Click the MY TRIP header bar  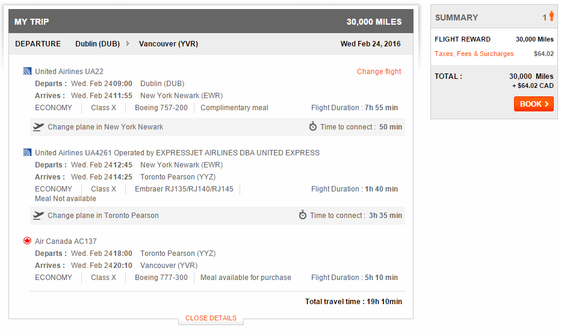(x=211, y=22)
